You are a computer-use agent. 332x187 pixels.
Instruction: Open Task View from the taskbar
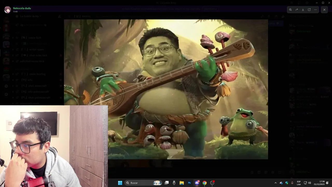pos(167,183)
